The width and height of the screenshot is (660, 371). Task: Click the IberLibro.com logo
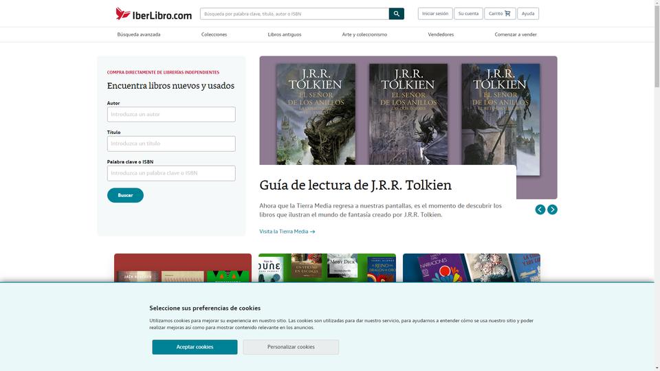[x=153, y=14]
